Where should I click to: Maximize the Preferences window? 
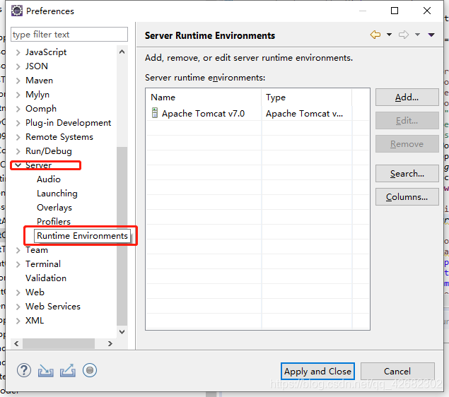(x=395, y=11)
